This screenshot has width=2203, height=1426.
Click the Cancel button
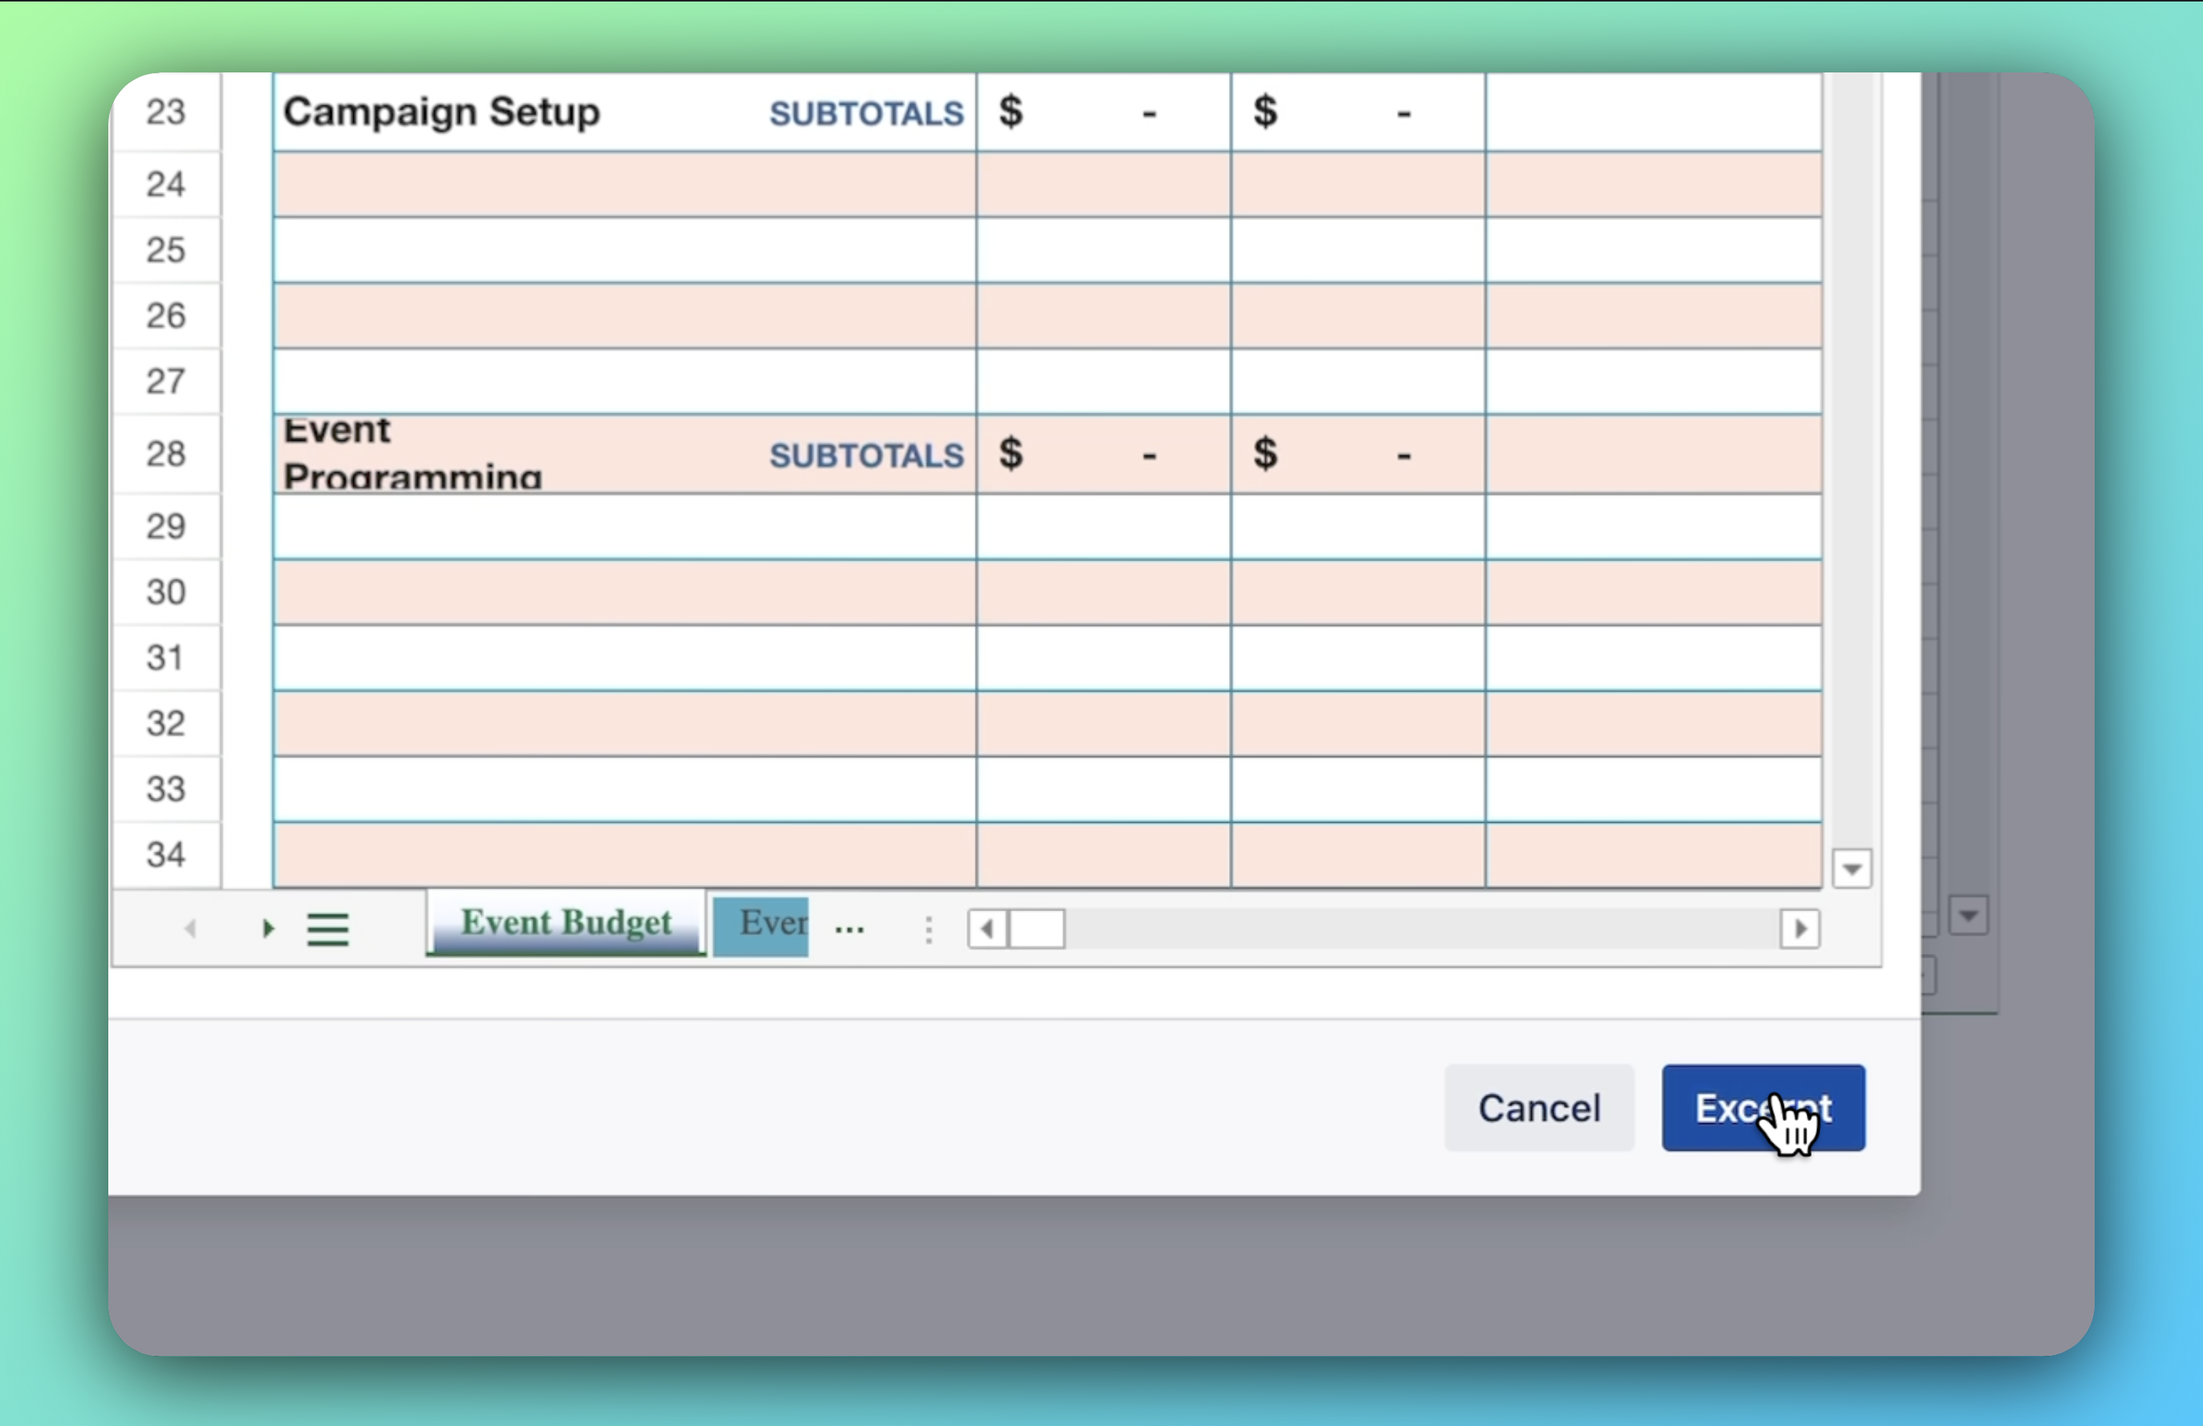tap(1539, 1108)
